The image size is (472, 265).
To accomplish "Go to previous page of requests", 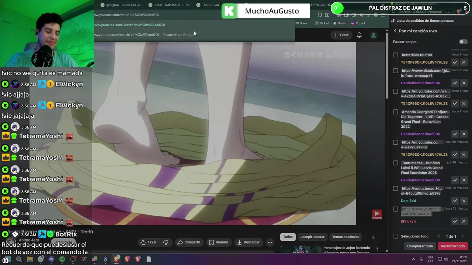I will click(x=439, y=236).
